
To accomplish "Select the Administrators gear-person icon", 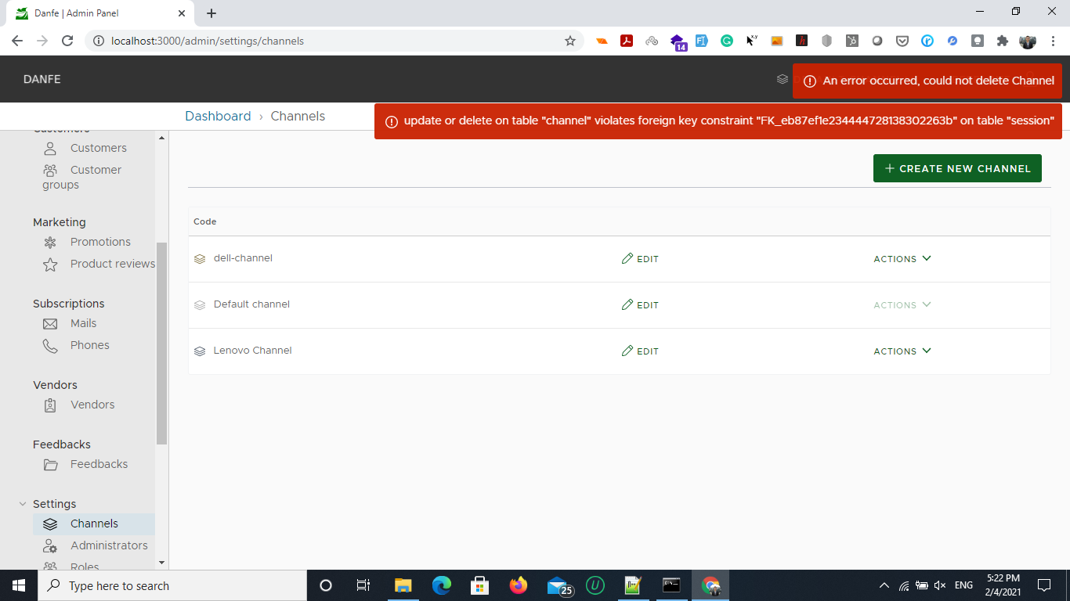I will coord(50,545).
